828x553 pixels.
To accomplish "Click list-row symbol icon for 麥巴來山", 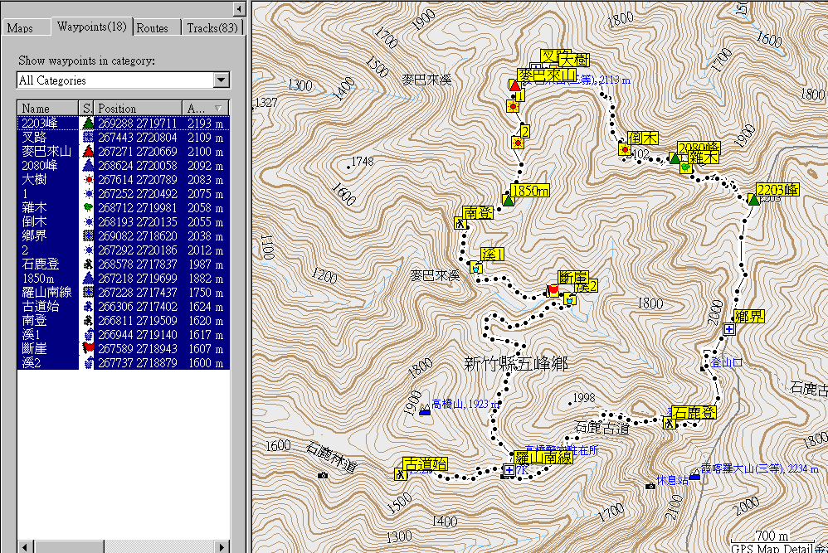I will pyautogui.click(x=88, y=152).
